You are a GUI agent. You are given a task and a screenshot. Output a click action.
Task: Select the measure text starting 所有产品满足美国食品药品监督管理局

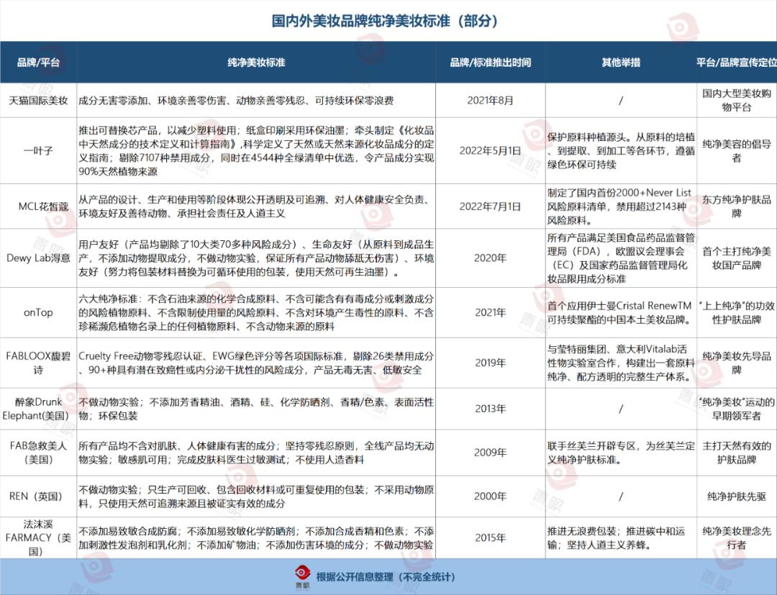point(621,258)
